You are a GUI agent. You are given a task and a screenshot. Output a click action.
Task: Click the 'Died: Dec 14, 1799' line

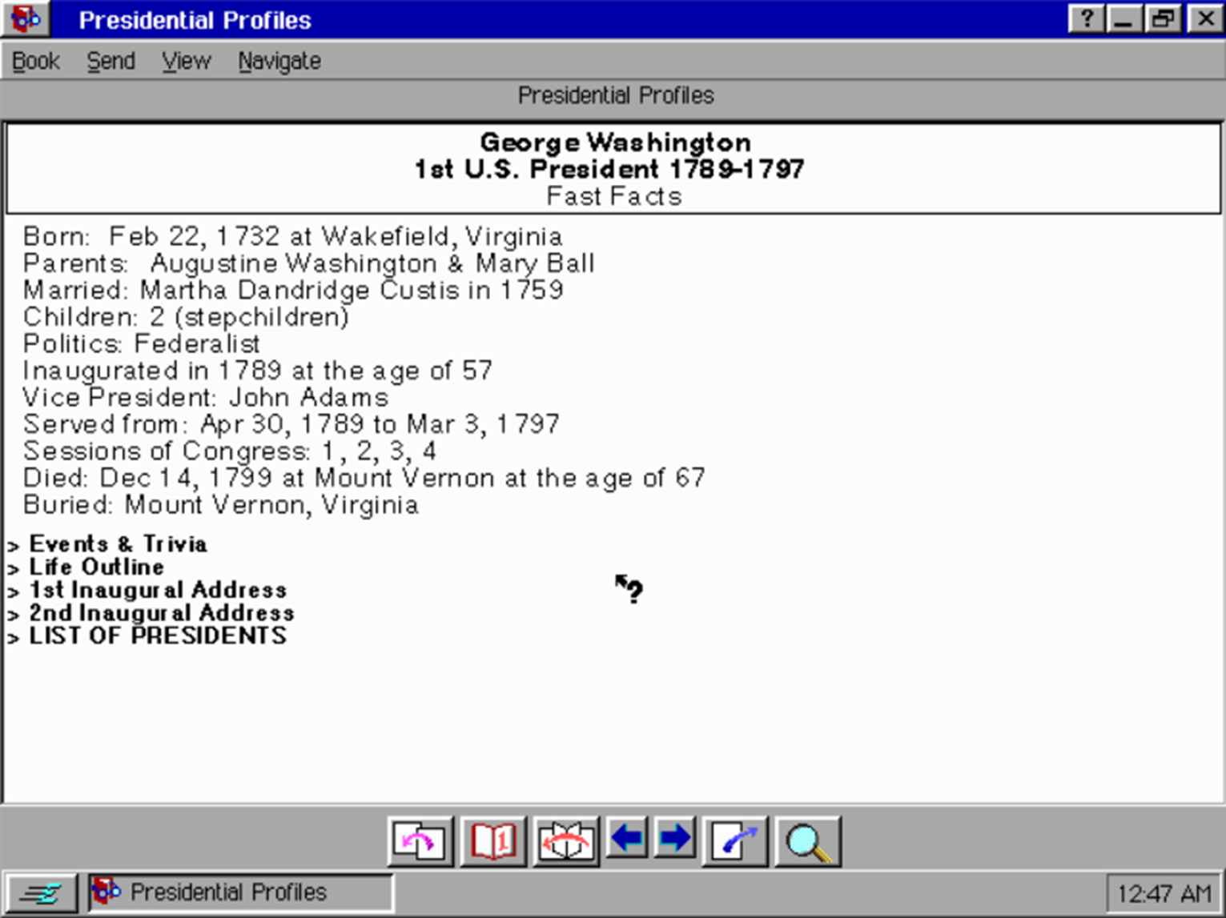coord(364,479)
